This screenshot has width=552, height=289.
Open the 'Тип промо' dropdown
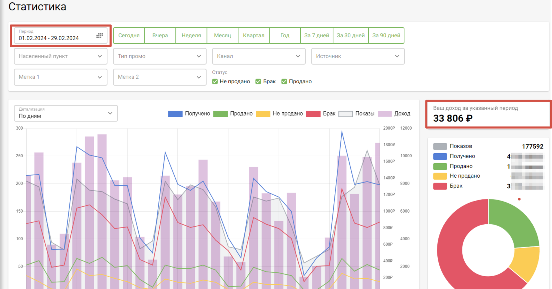pos(159,56)
